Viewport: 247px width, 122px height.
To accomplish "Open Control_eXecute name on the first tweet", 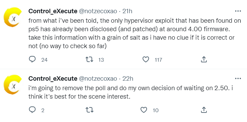I will tap(53, 12).
